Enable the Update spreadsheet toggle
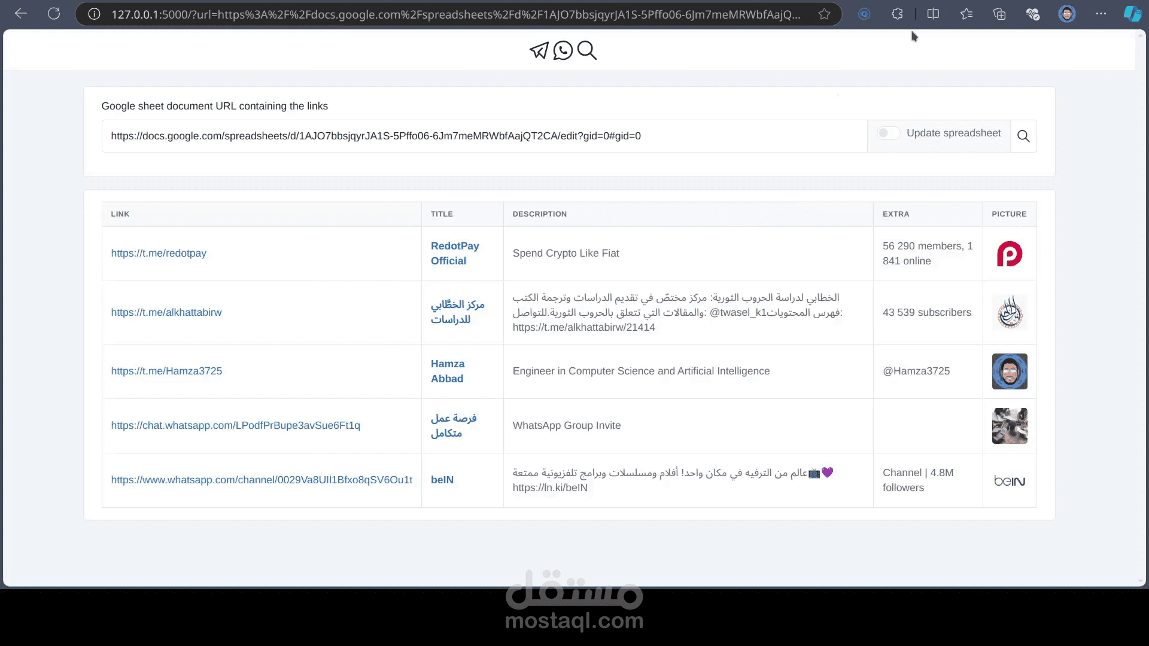Viewport: 1149px width, 646px height. [x=888, y=133]
